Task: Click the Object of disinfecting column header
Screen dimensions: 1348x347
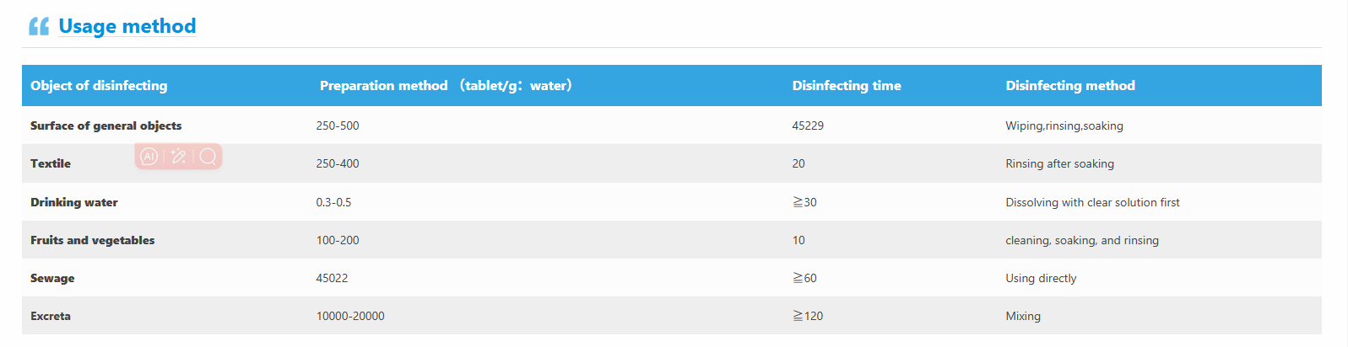Action: [99, 85]
